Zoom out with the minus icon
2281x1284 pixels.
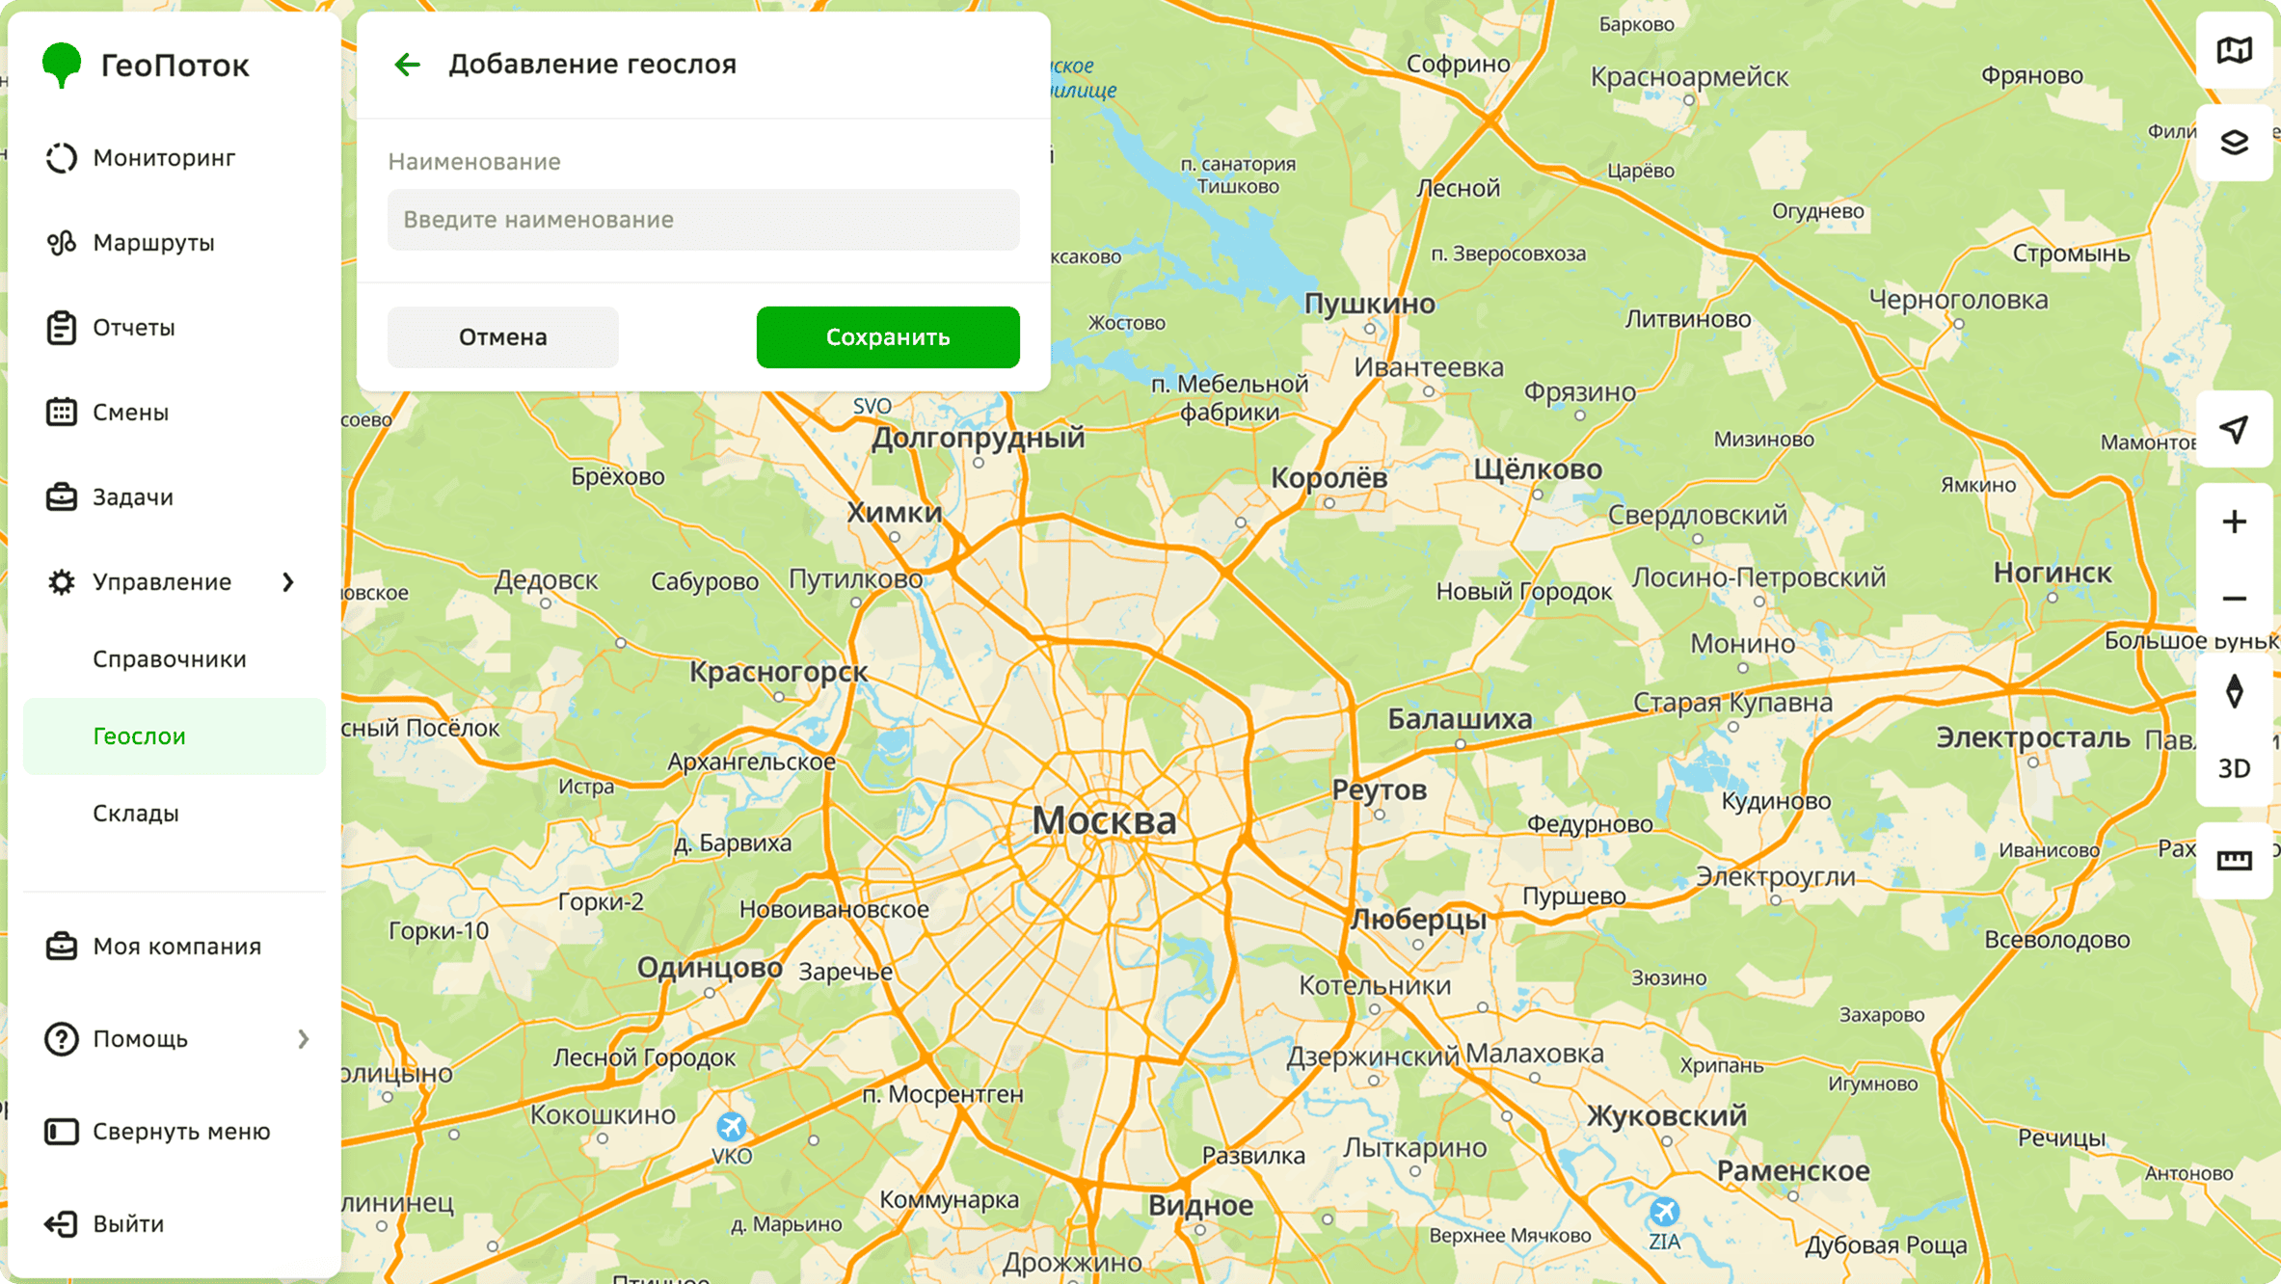[2234, 599]
